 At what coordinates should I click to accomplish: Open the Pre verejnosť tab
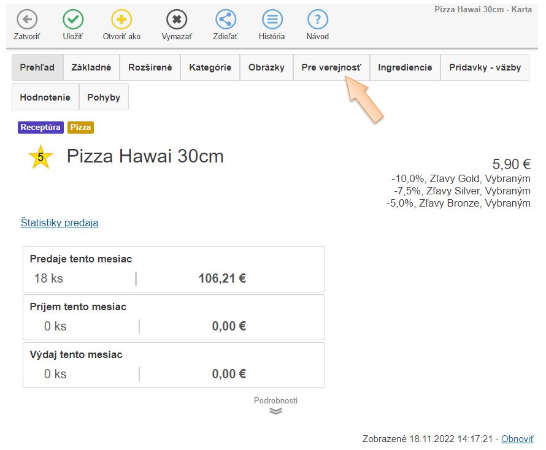tap(331, 67)
